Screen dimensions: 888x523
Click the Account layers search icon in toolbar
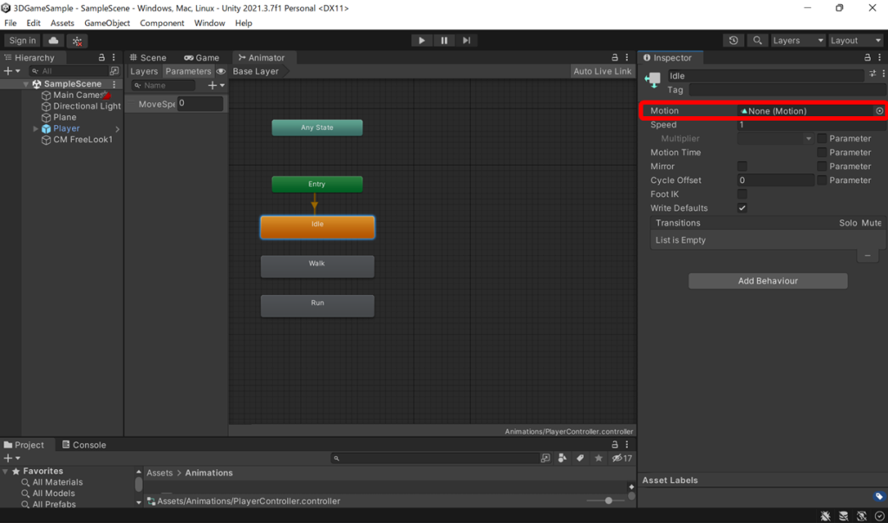click(797, 40)
